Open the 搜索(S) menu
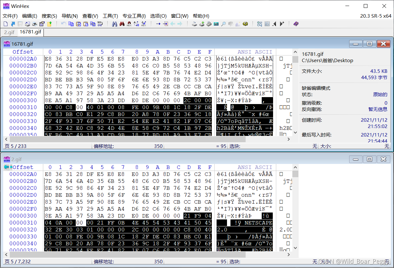Viewport: 394px width, 268px height. pos(49,16)
